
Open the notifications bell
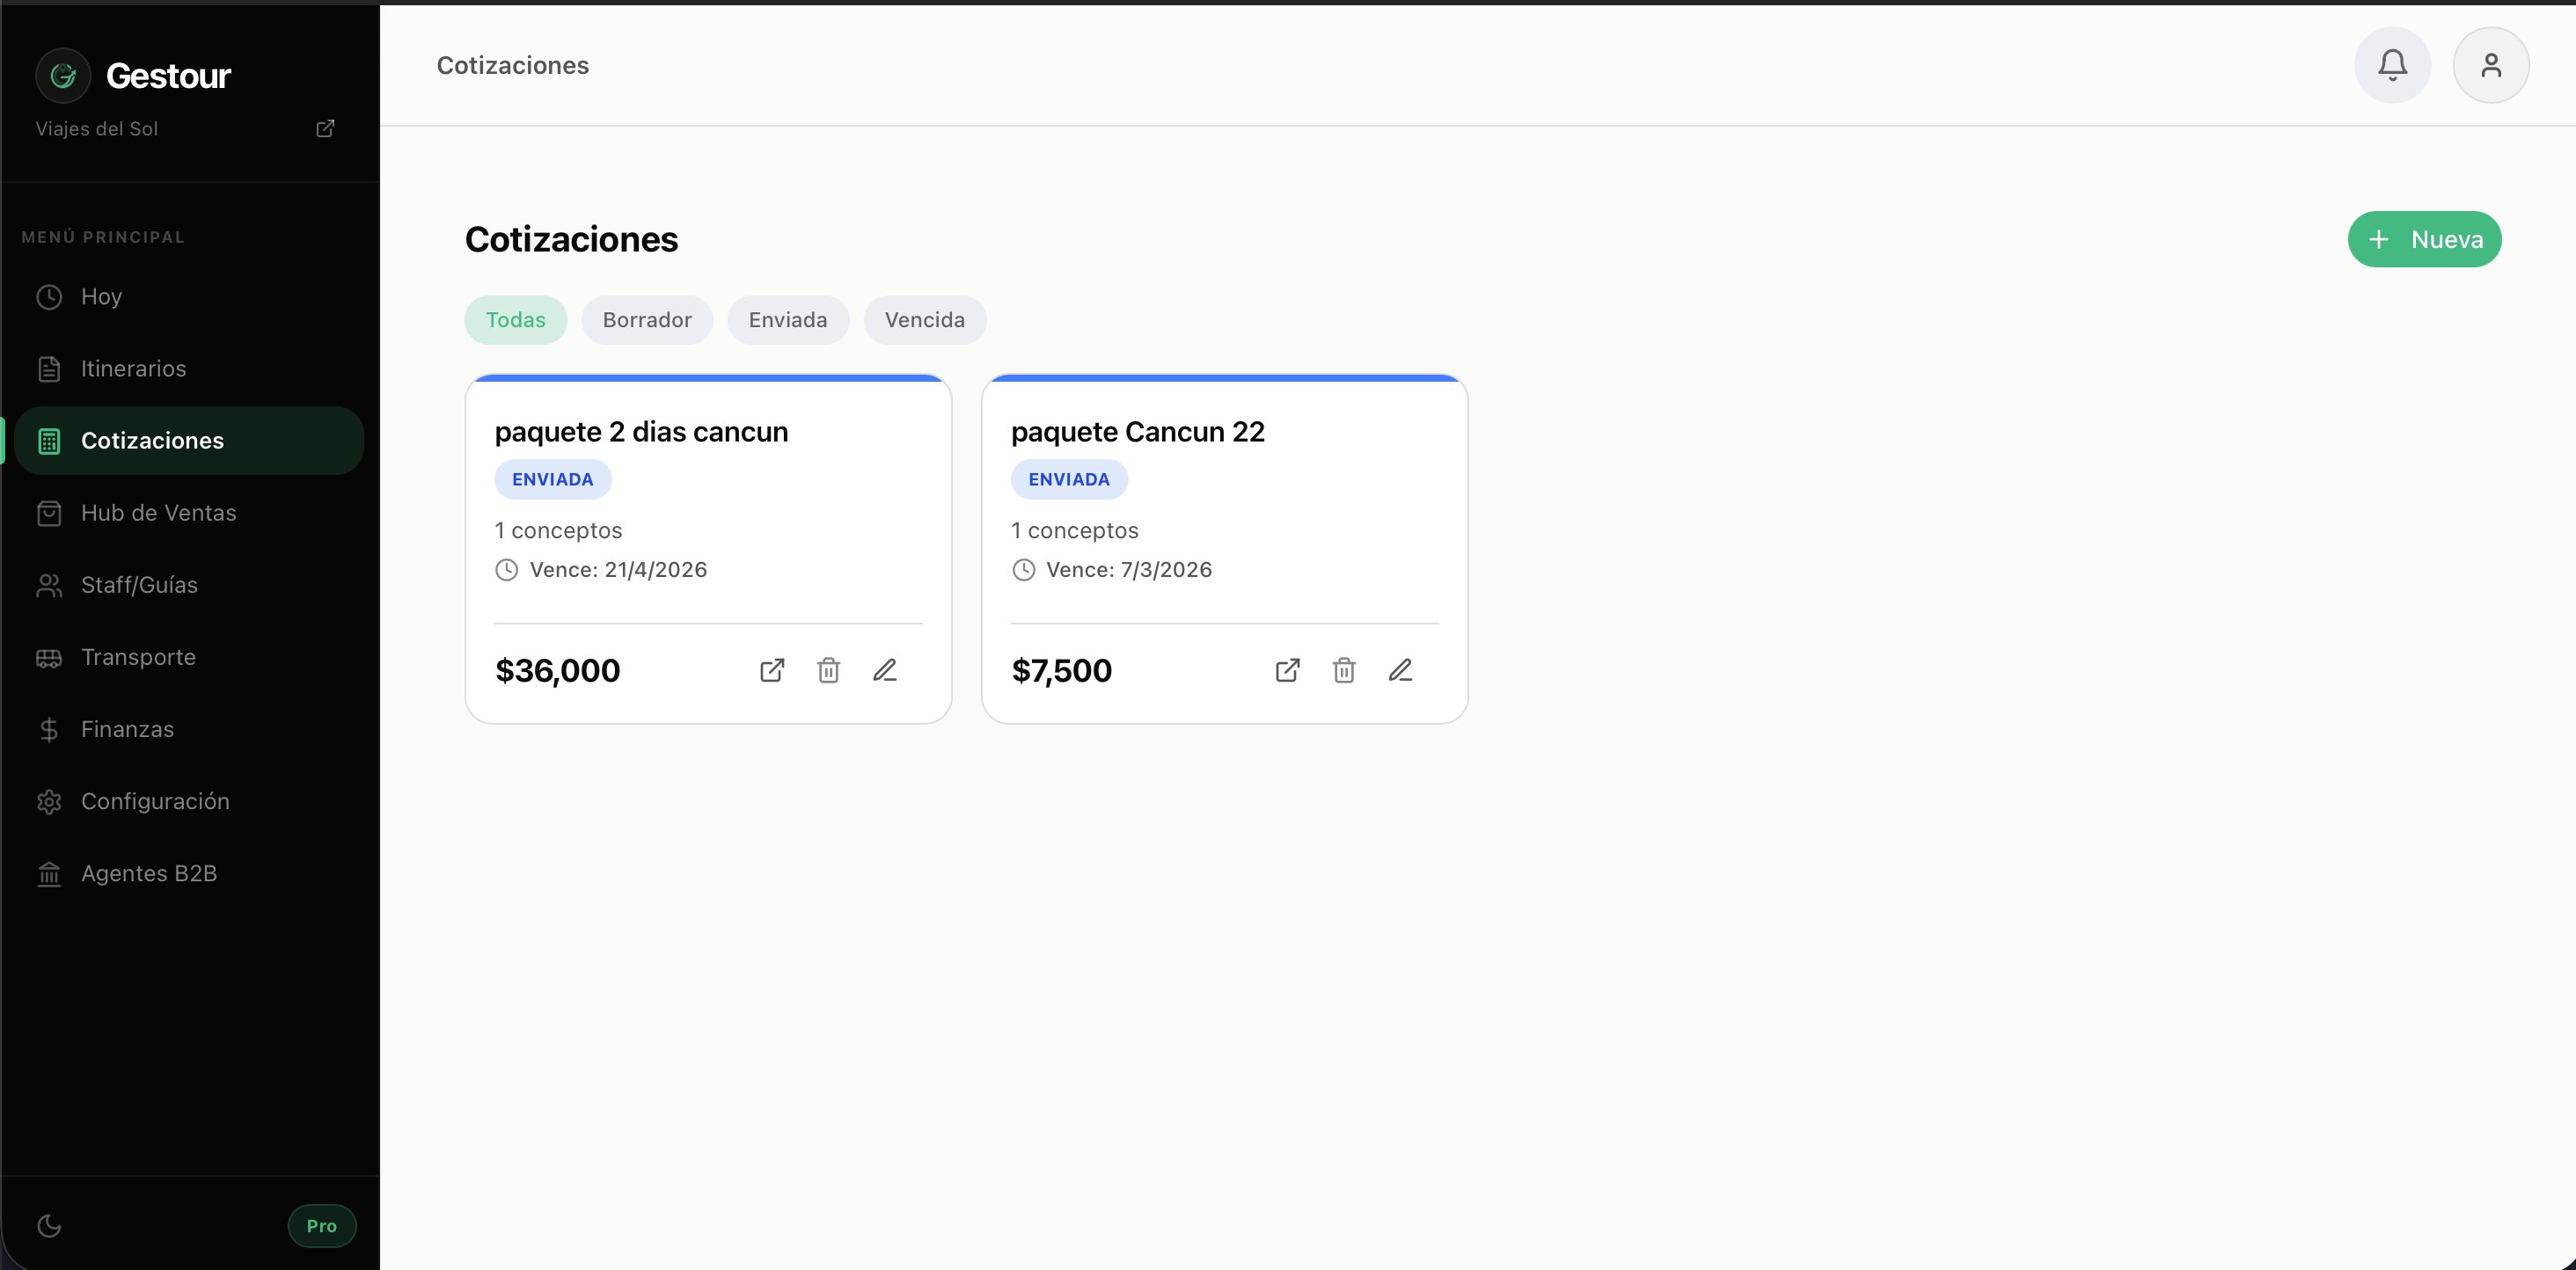[x=2392, y=65]
